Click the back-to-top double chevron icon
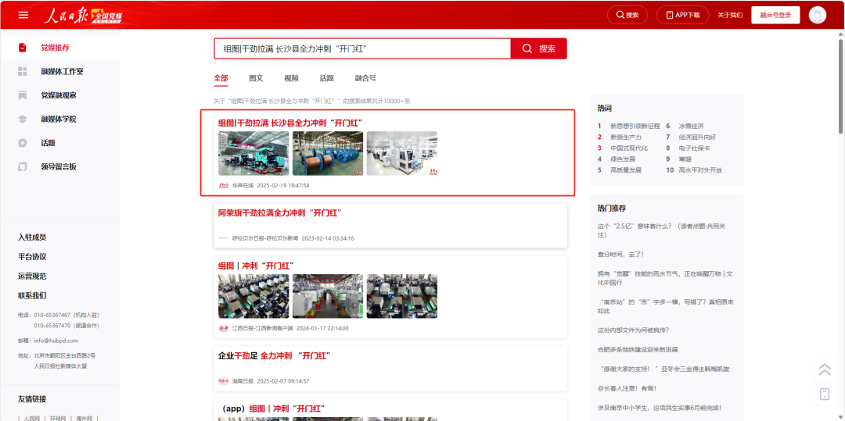The height and width of the screenshot is (421, 845). [x=824, y=369]
